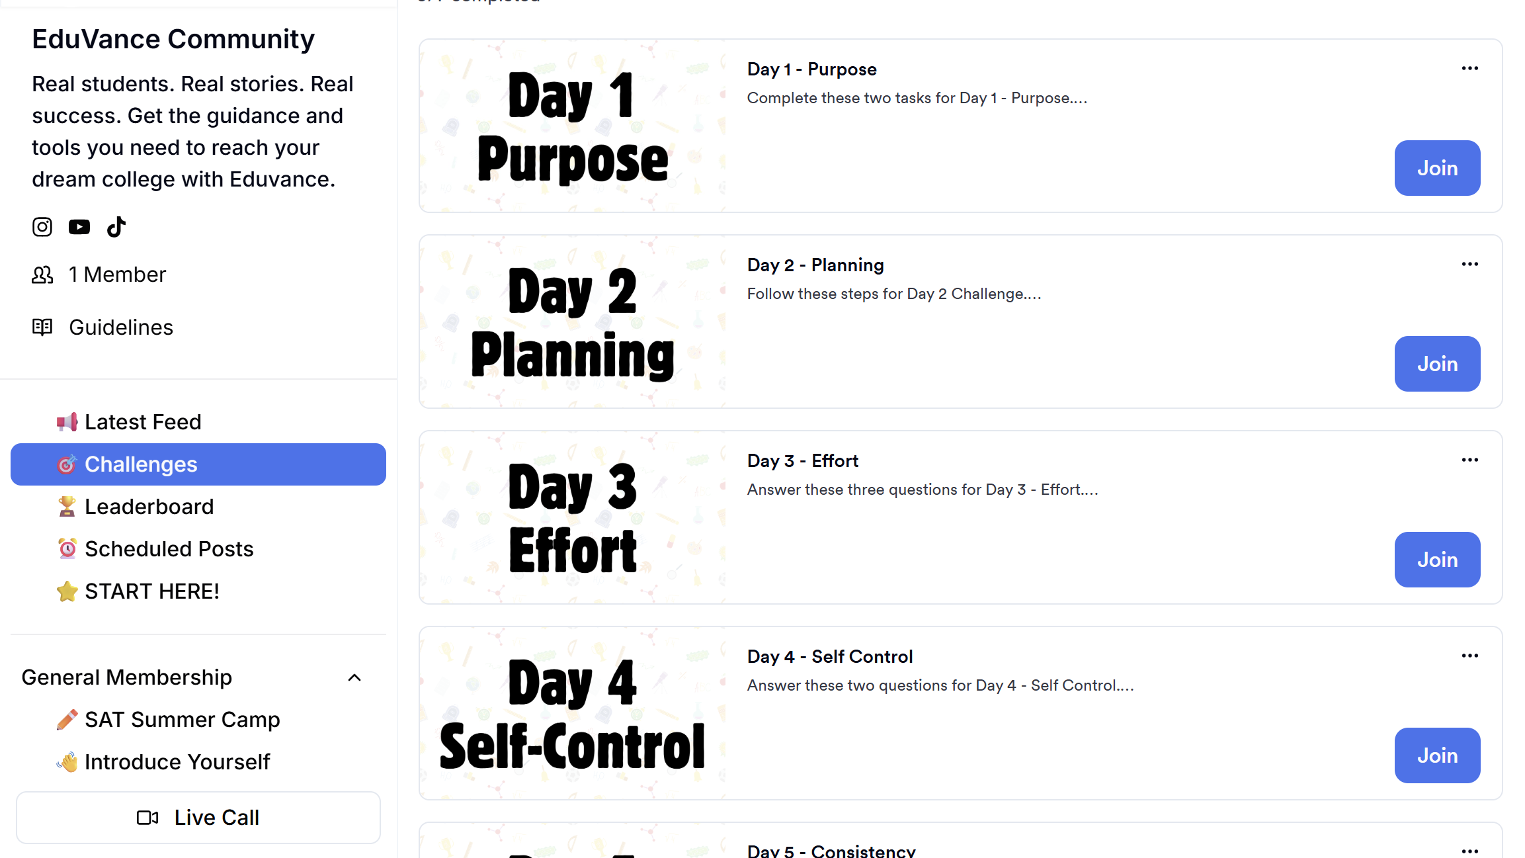Open options menu for Day 1 - Purpose

tap(1469, 69)
